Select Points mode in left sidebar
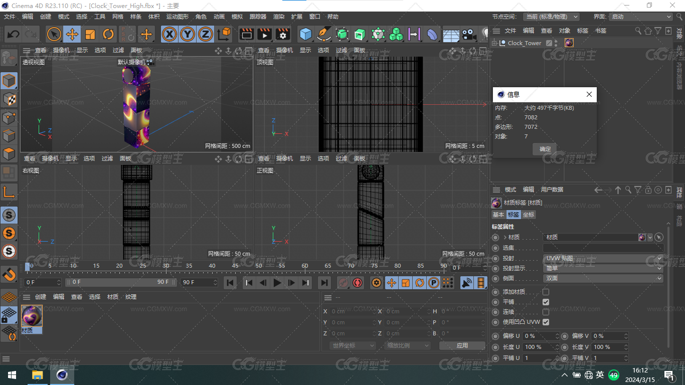 [x=9, y=118]
